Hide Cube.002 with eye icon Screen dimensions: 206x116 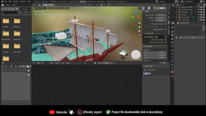[199, 12]
